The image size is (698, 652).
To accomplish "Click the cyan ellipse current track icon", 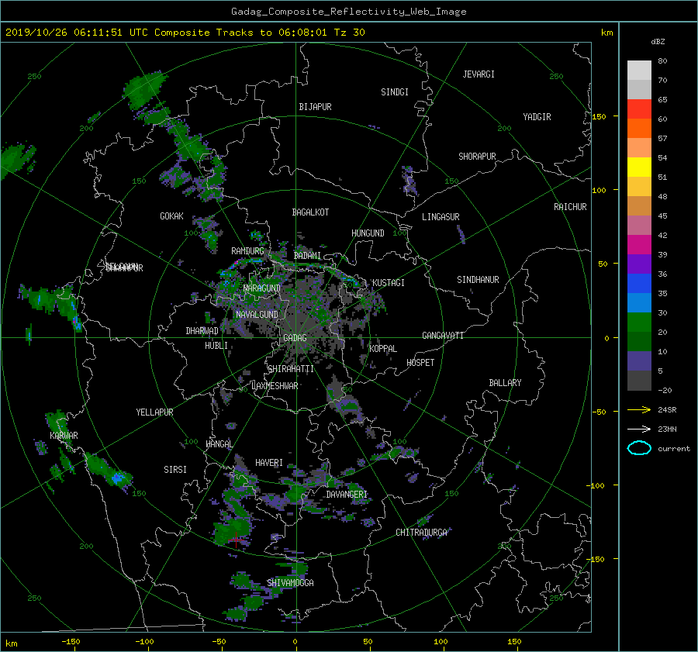I will point(639,448).
